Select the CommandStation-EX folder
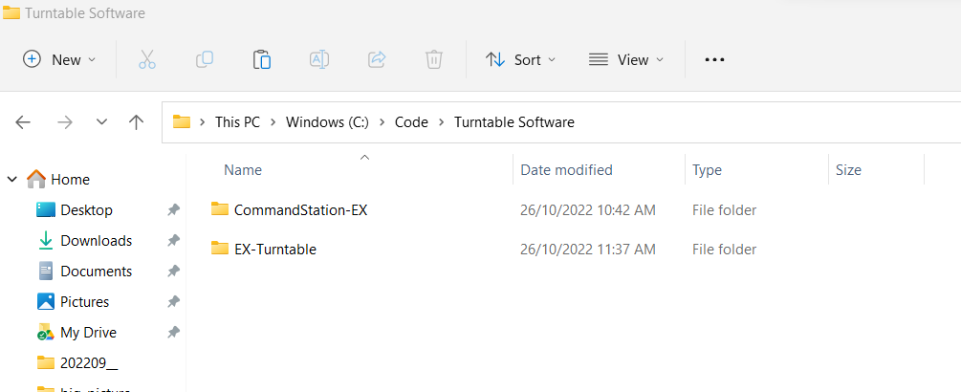Image resolution: width=961 pixels, height=392 pixels. point(299,209)
